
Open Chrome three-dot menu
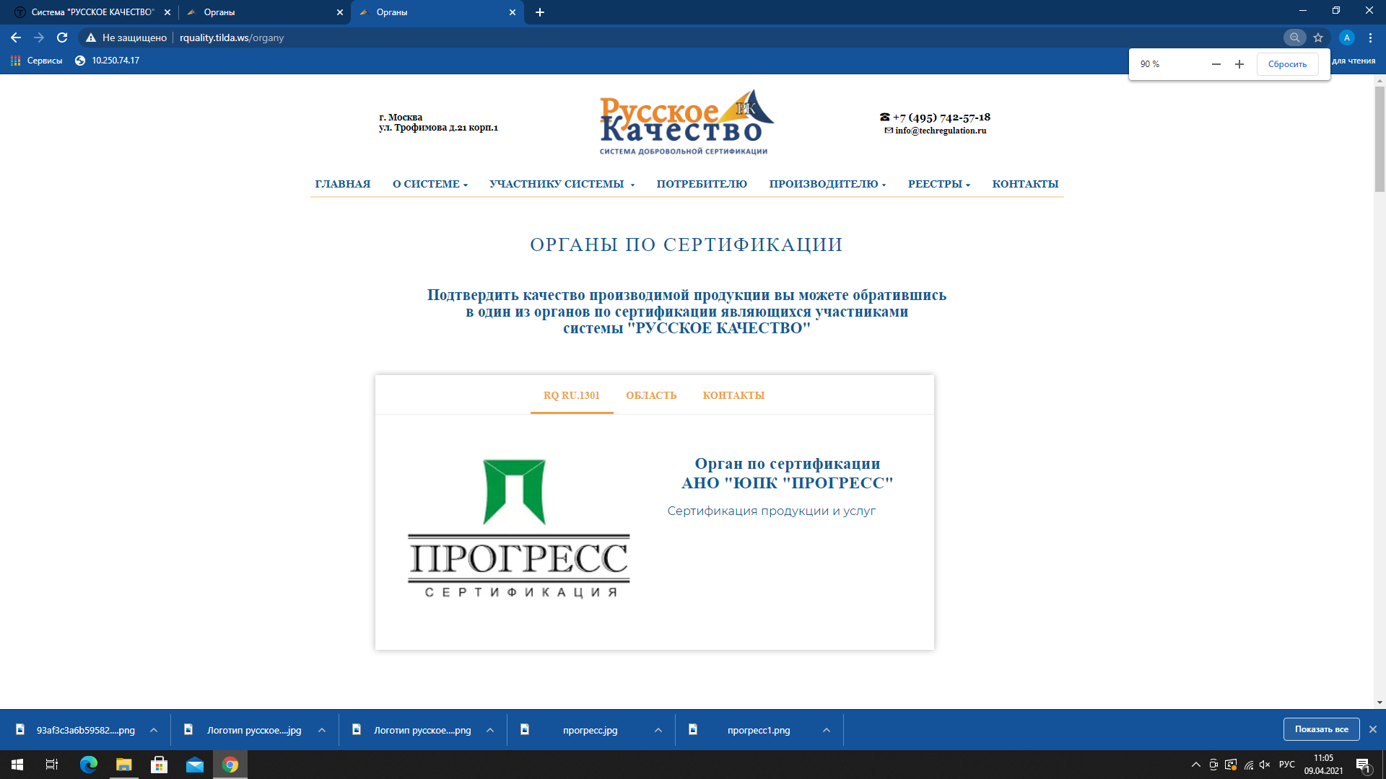pyautogui.click(x=1370, y=38)
